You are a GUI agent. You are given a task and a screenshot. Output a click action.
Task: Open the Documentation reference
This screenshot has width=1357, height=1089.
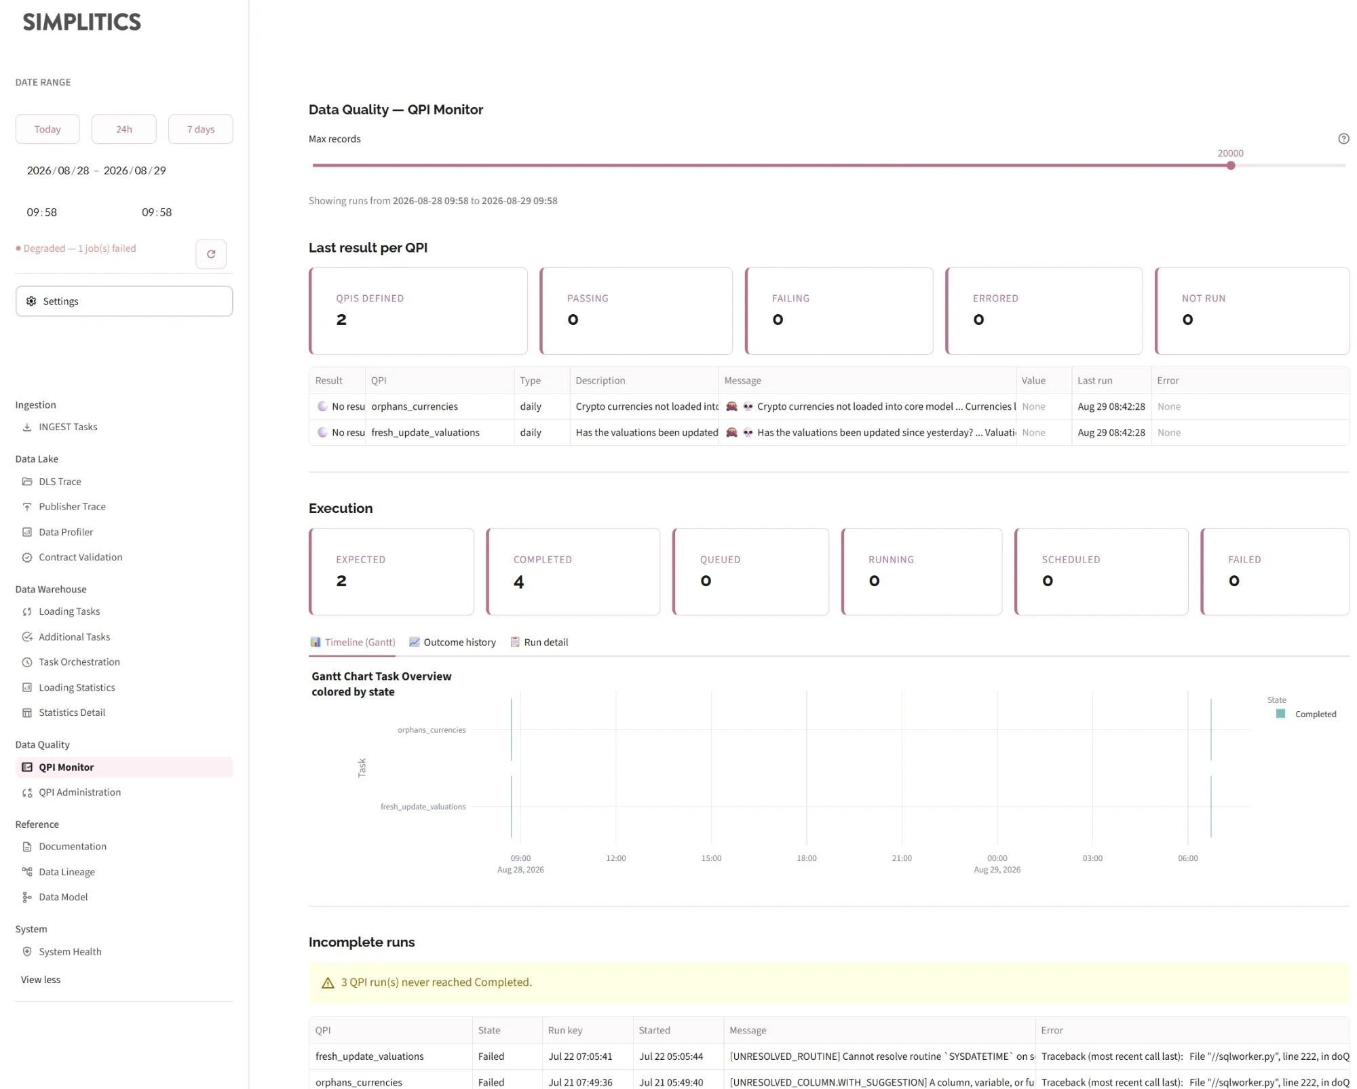click(x=73, y=846)
